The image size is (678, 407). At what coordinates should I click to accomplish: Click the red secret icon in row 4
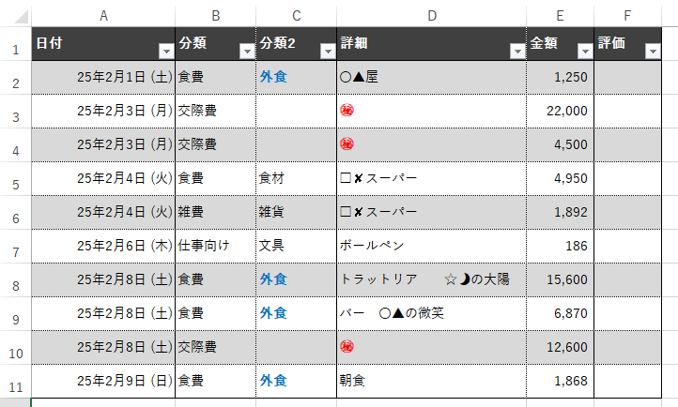(347, 144)
